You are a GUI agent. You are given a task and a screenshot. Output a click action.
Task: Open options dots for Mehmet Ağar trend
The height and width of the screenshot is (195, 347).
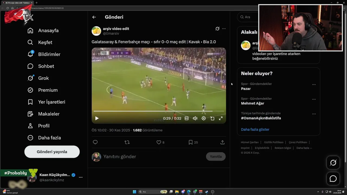coord(314,99)
